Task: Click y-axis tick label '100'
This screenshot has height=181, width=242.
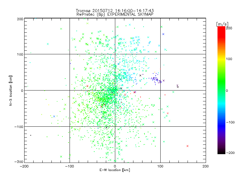Action: coord(20,54)
